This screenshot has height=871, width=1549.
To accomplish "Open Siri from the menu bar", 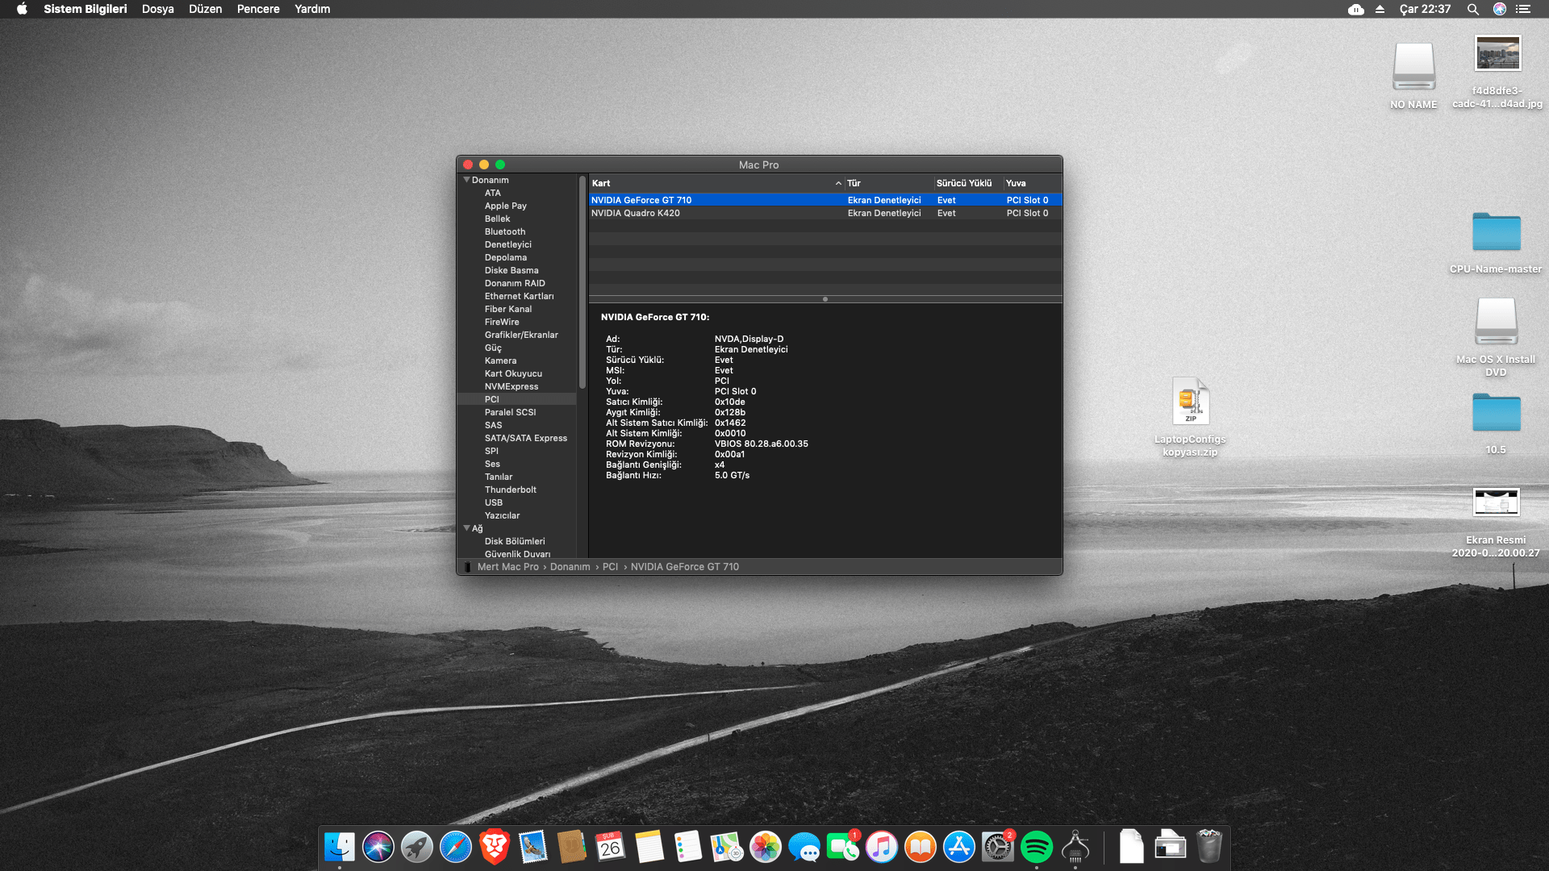I will (1499, 9).
